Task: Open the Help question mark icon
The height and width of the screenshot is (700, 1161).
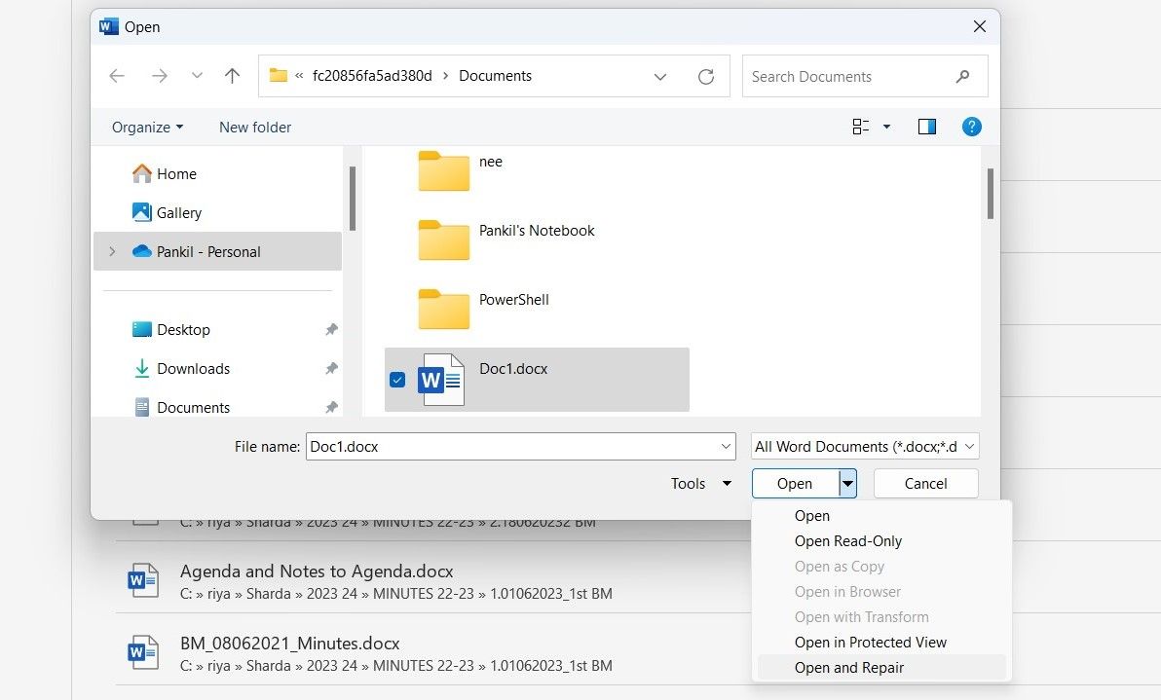Action: [x=971, y=127]
